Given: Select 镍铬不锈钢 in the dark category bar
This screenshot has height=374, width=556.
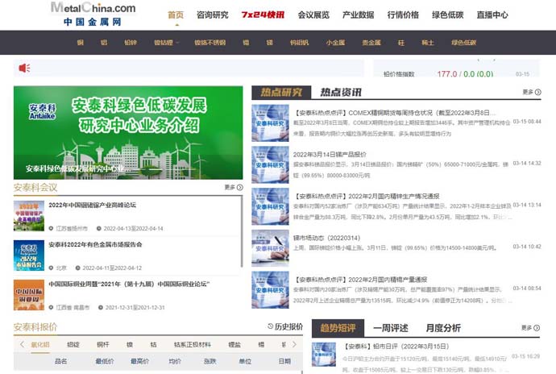Looking at the screenshot, I should (x=210, y=43).
